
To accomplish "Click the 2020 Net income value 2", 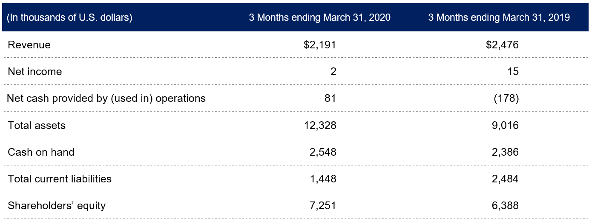I will click(333, 72).
